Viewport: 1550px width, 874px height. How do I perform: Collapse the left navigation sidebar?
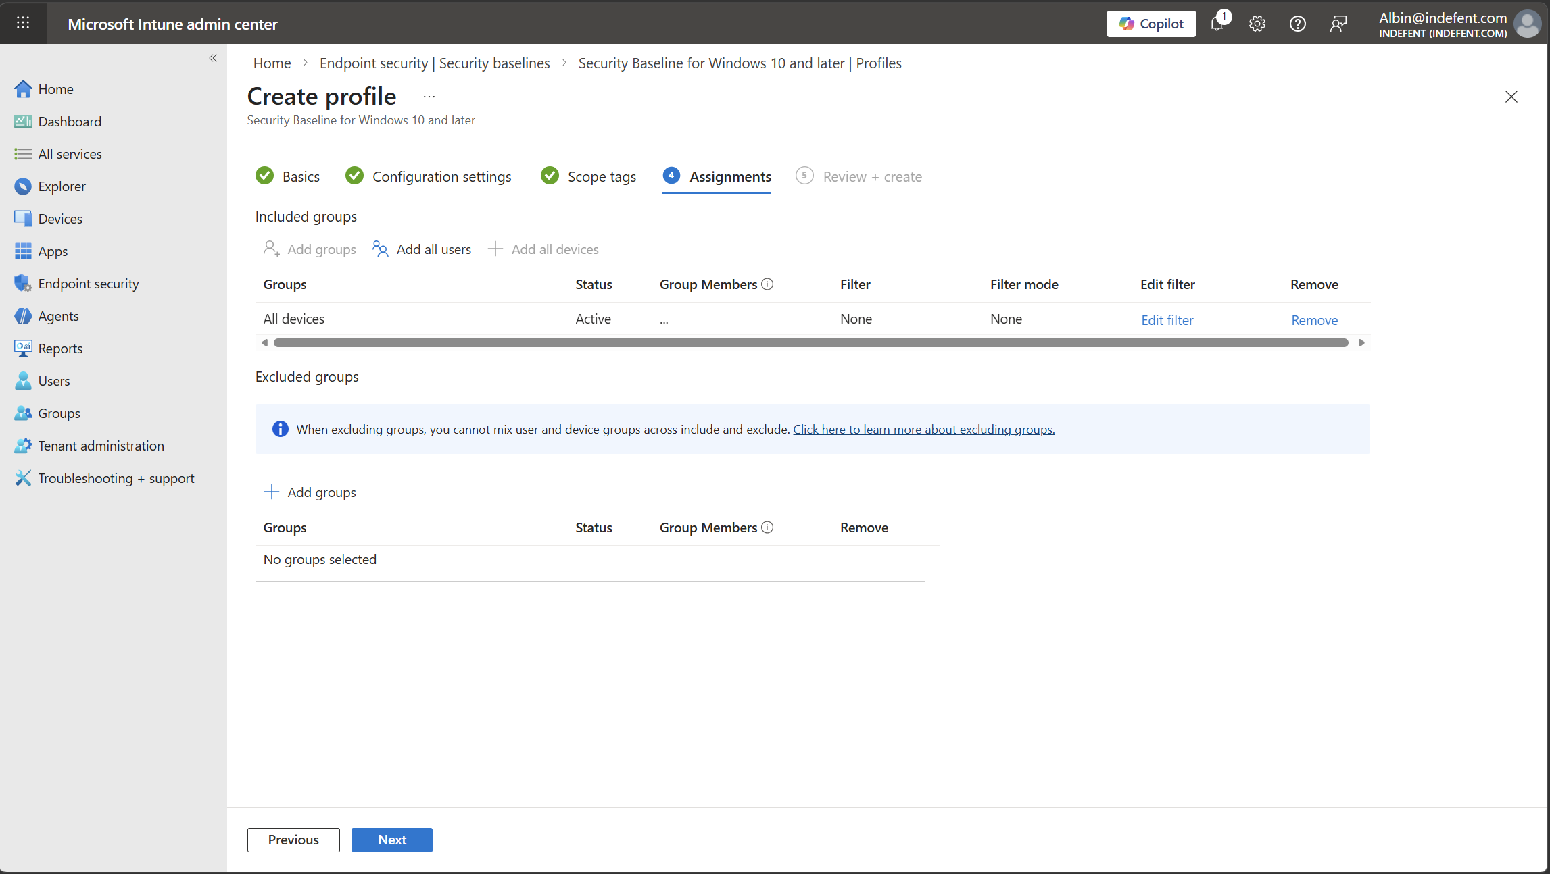coord(213,58)
